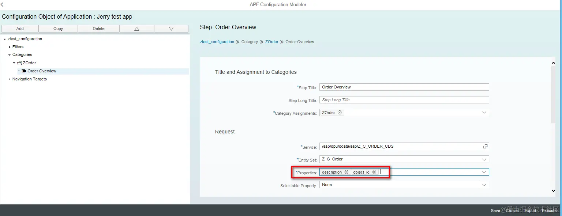Click Export in the footer

530,211
